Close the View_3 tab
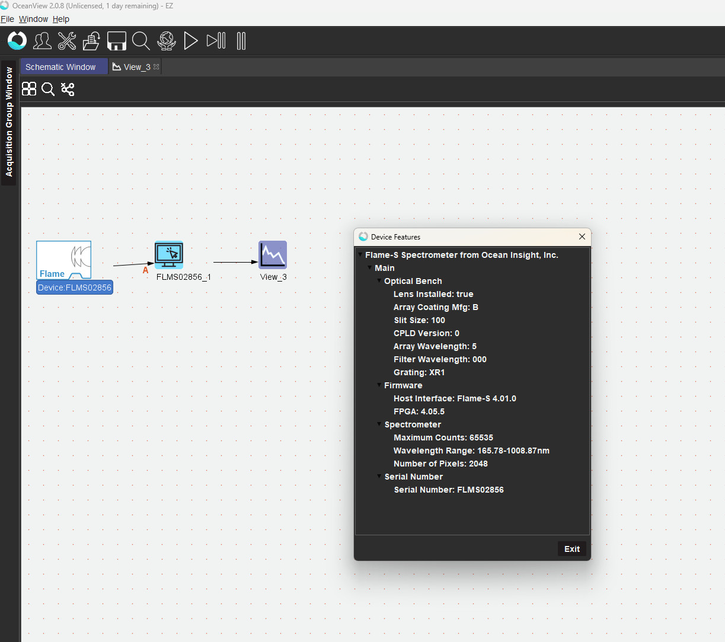Viewport: 725px width, 642px height. coord(157,67)
